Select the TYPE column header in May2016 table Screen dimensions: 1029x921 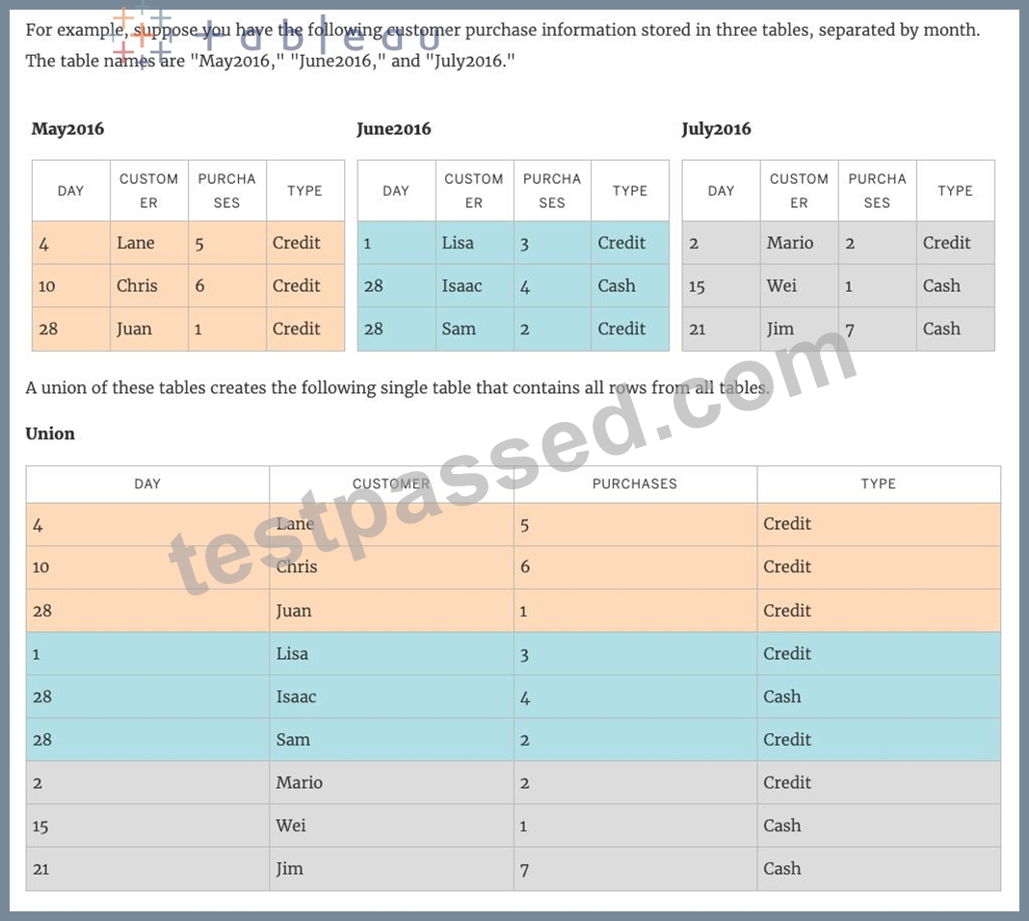tap(304, 191)
